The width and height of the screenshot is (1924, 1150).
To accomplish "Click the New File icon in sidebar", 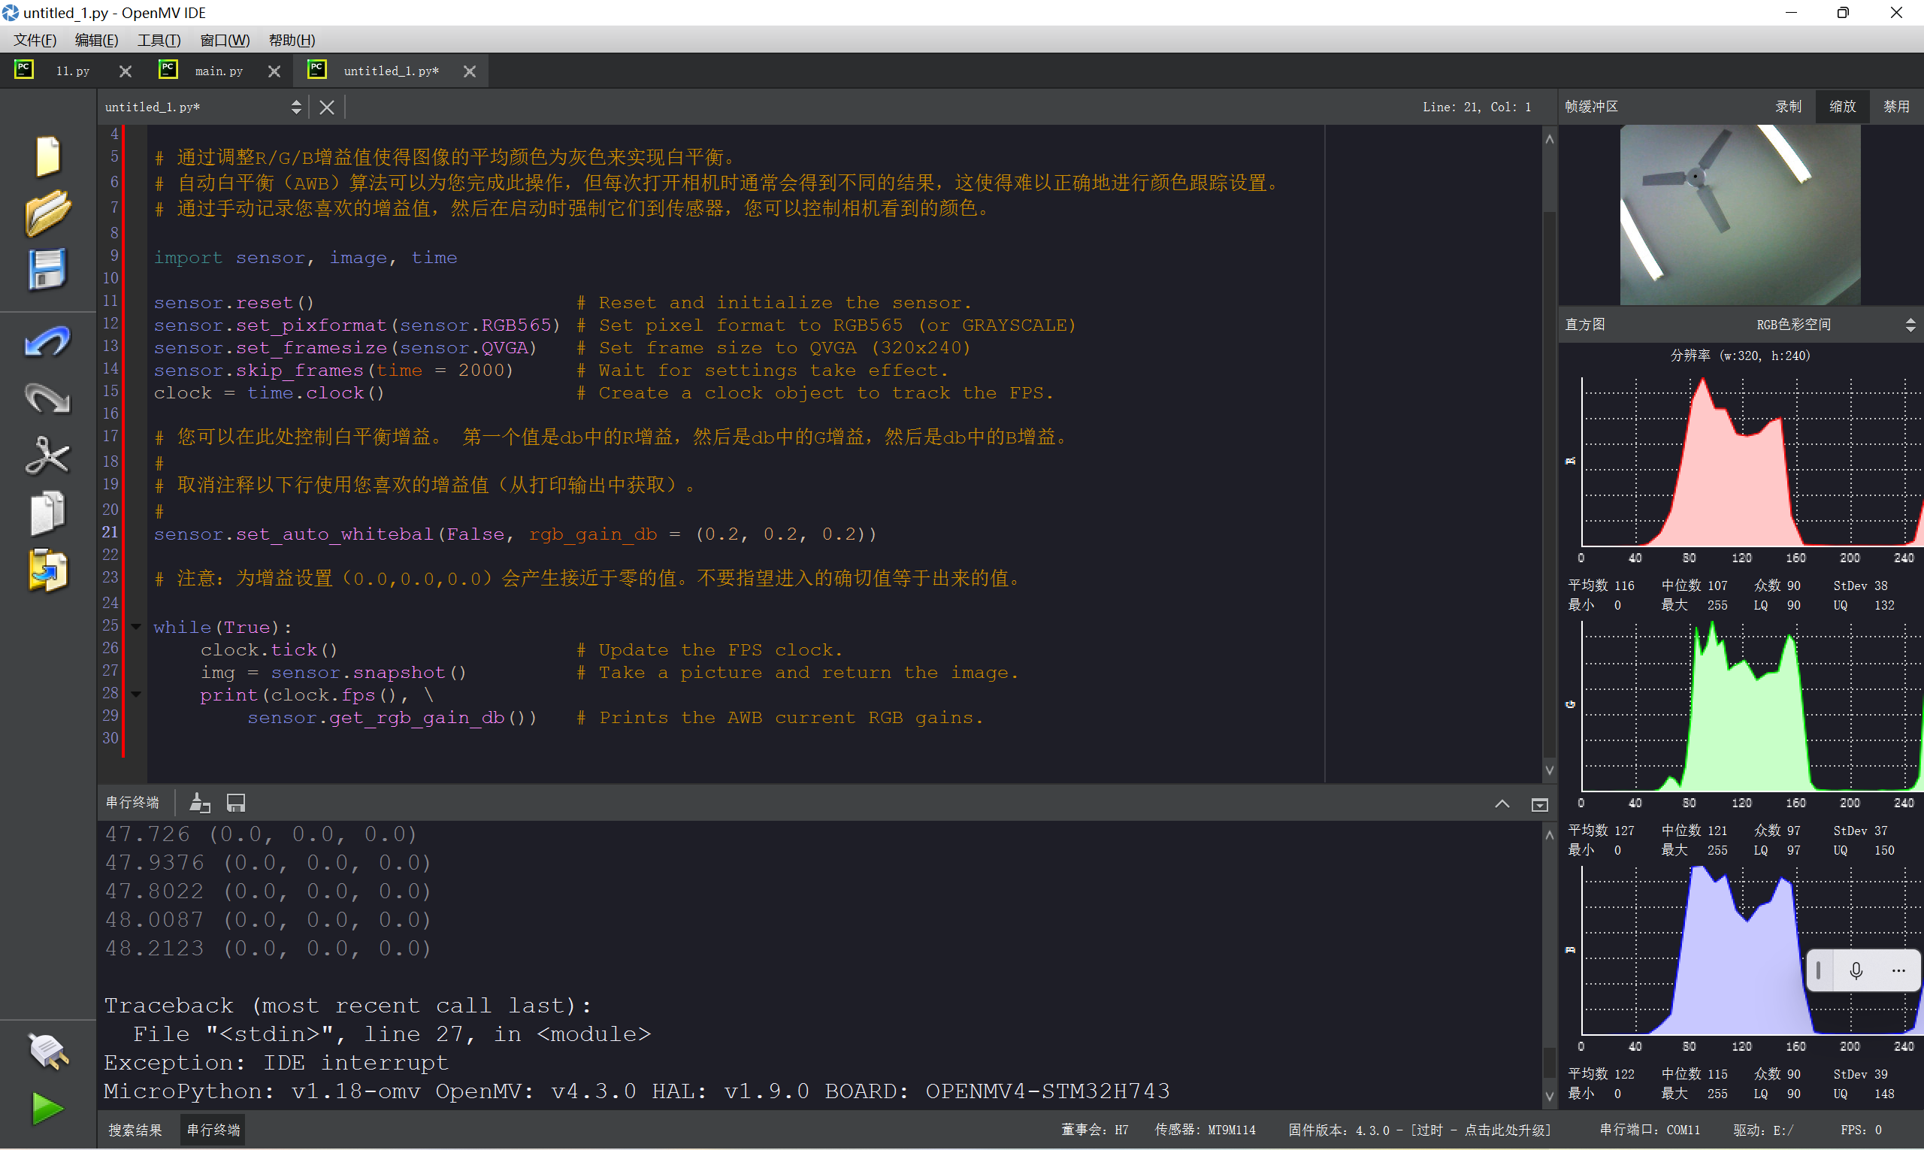I will click(x=47, y=156).
